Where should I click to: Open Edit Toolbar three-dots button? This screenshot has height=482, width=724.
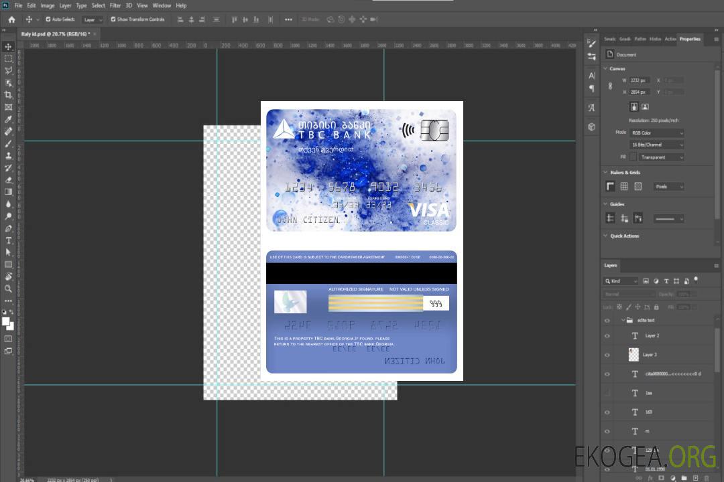tap(8, 301)
